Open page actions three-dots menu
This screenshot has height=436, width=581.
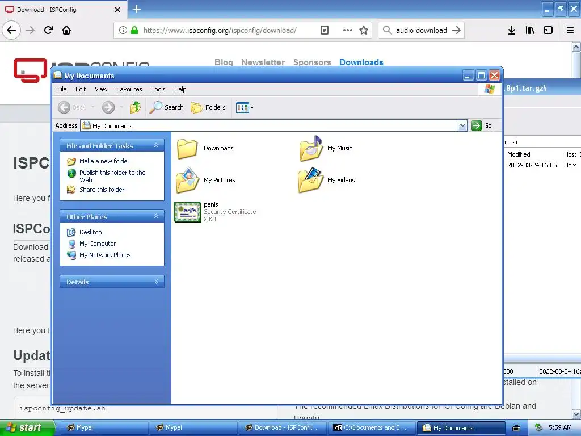[x=348, y=31]
